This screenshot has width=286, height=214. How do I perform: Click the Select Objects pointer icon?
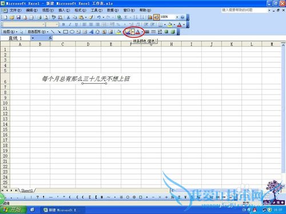[x=22, y=32]
